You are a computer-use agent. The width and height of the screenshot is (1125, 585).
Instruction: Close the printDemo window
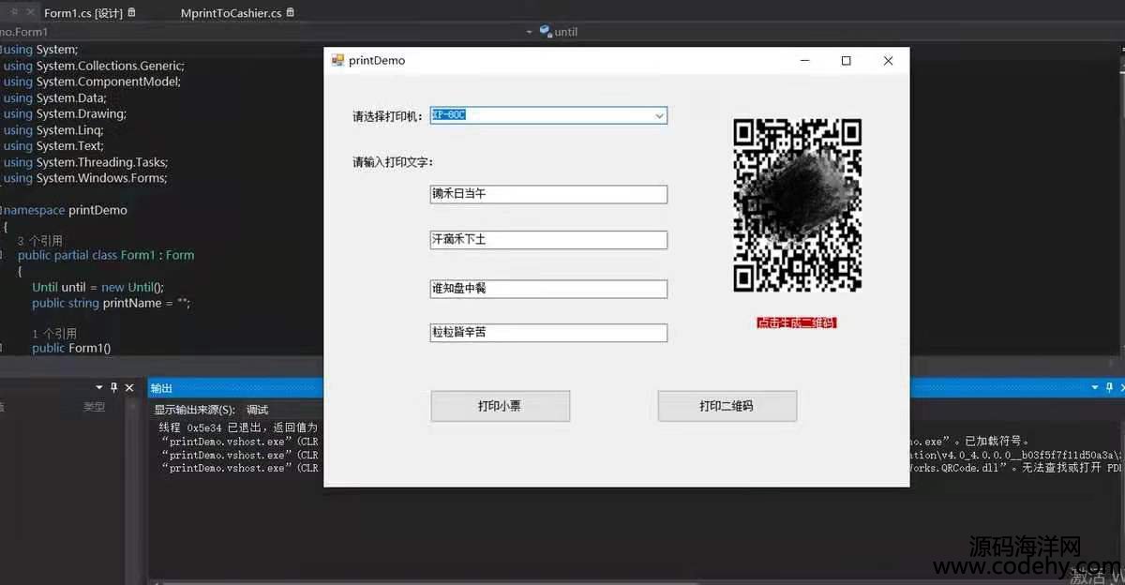pos(888,61)
